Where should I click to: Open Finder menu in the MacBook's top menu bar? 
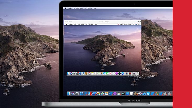(x=70, y=8)
